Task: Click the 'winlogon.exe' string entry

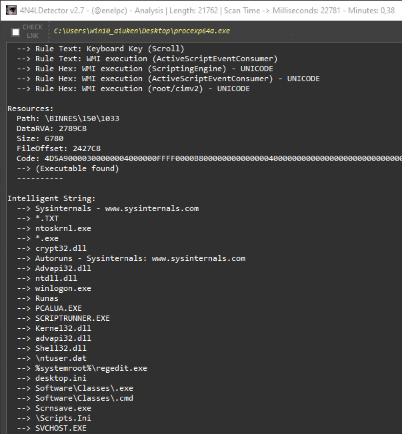Action: [x=63, y=288]
